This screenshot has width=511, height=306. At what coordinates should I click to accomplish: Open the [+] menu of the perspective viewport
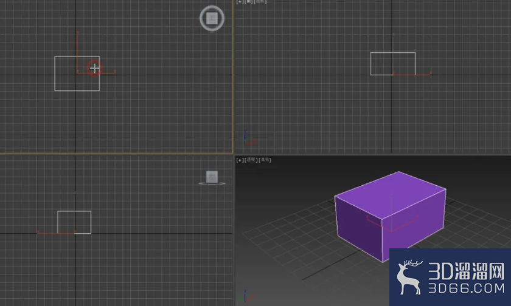pyautogui.click(x=240, y=160)
